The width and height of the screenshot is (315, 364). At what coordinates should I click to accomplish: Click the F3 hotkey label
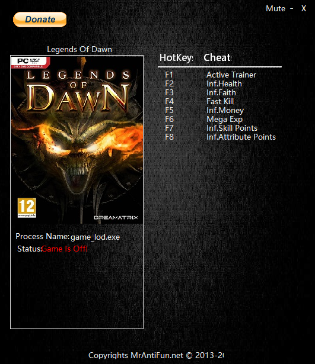click(170, 92)
